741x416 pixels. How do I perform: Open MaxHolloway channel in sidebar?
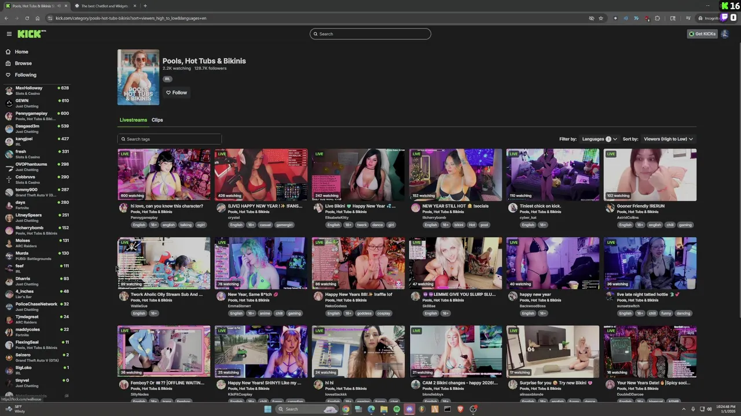click(x=36, y=90)
